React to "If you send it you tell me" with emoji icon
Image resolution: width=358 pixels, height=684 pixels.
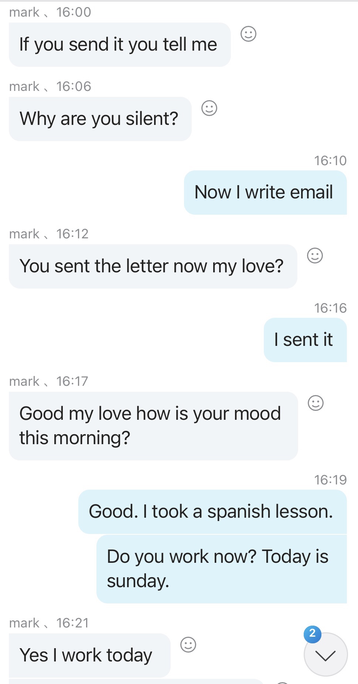pos(248,34)
